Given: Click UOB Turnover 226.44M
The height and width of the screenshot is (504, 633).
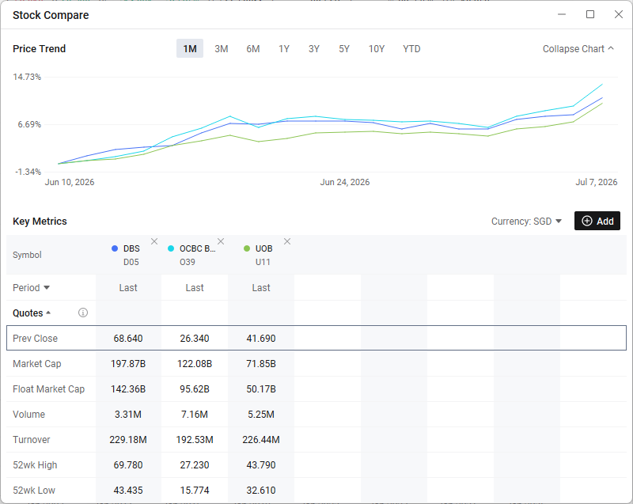Looking at the screenshot, I should (x=261, y=440).
